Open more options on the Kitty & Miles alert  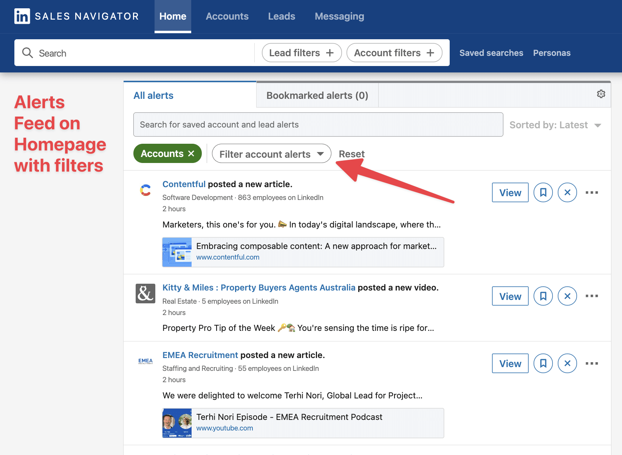tap(591, 296)
